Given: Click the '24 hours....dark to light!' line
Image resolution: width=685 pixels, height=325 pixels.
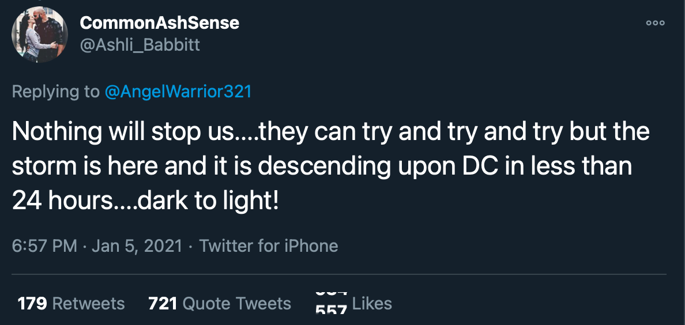Looking at the screenshot, I should click(145, 200).
